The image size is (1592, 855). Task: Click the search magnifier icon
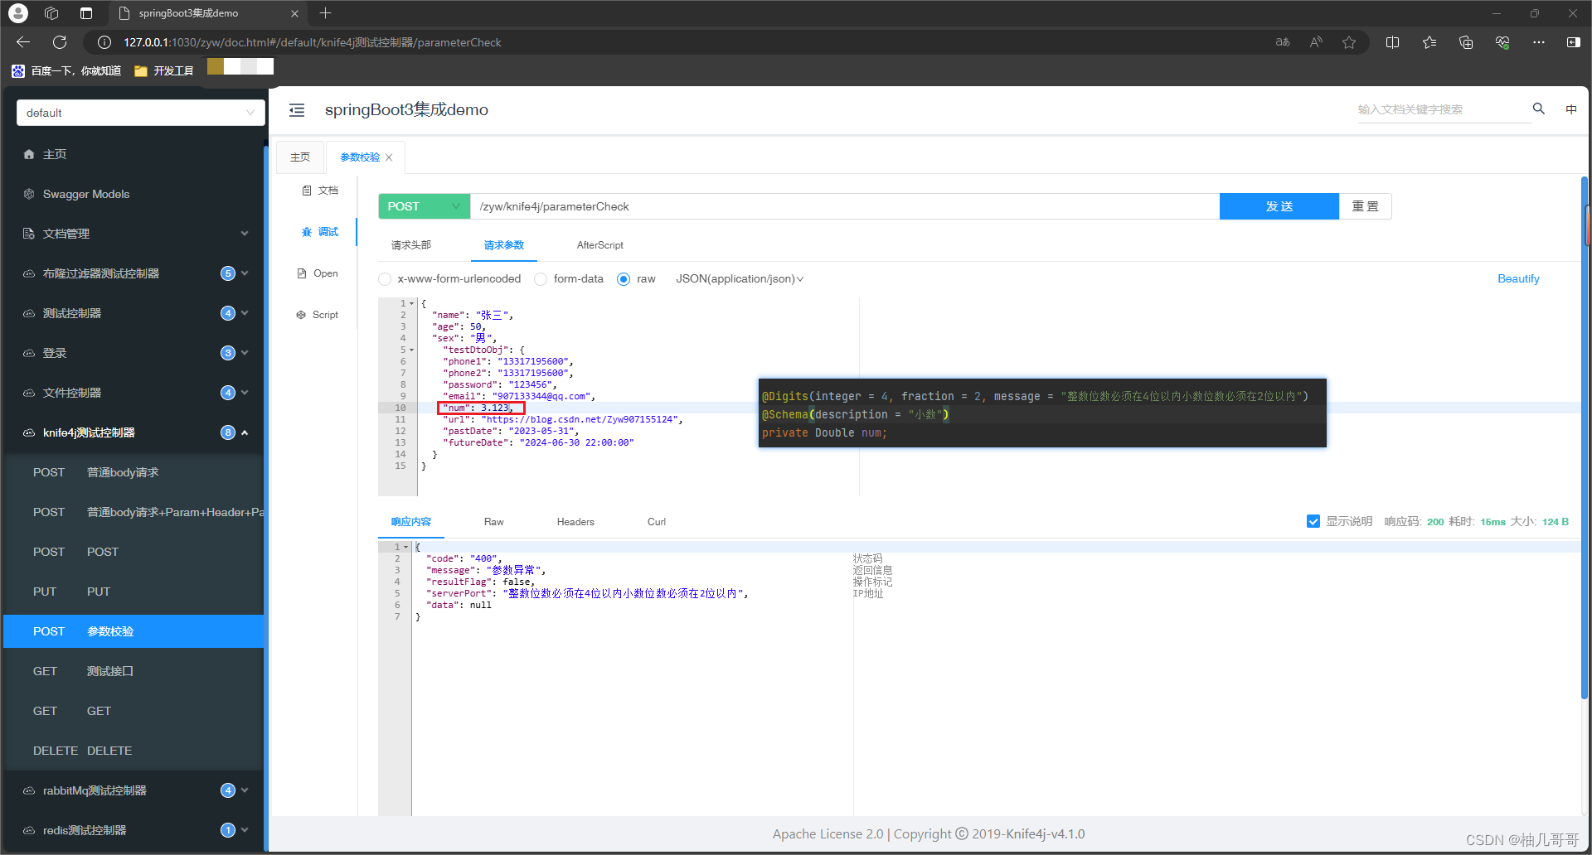1538,109
